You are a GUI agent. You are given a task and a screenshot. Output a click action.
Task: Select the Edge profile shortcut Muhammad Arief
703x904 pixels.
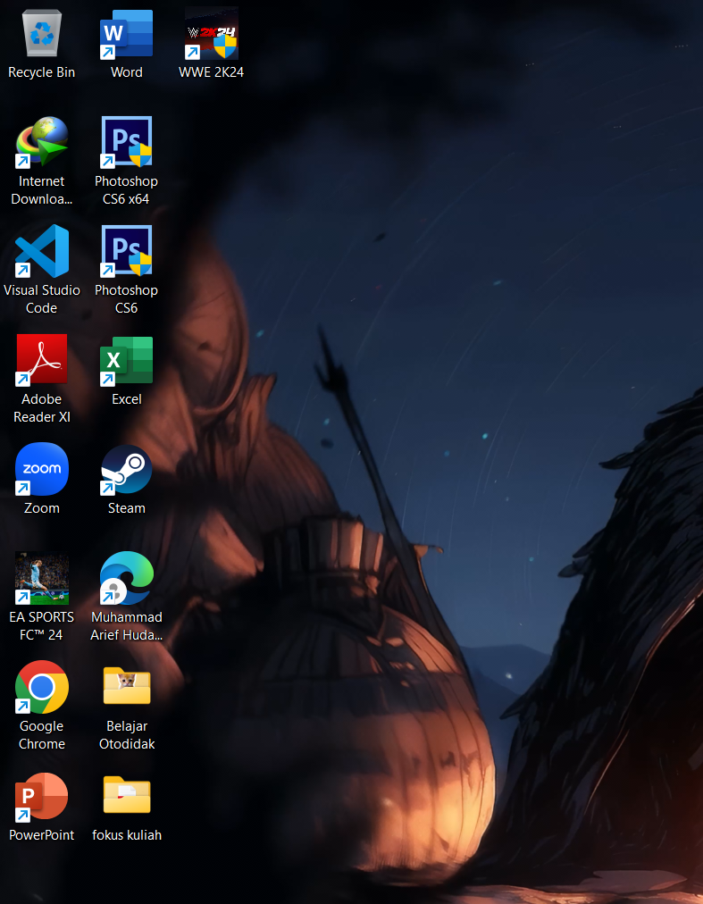pyautogui.click(x=126, y=578)
